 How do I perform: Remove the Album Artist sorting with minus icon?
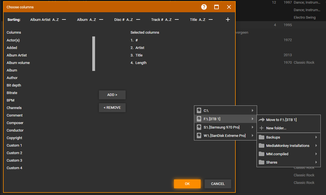(x=64, y=19)
